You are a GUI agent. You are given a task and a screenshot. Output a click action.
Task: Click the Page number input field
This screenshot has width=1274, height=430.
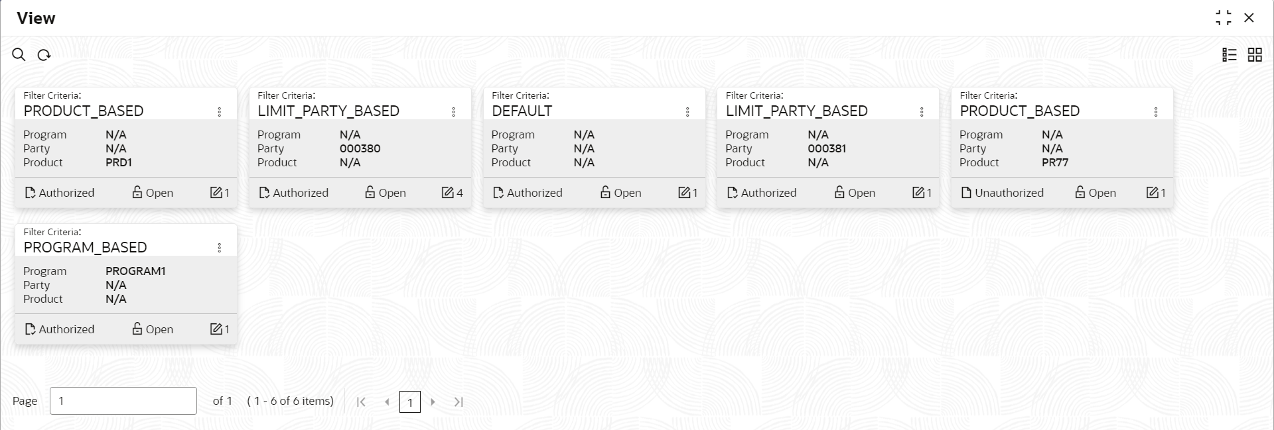(123, 401)
